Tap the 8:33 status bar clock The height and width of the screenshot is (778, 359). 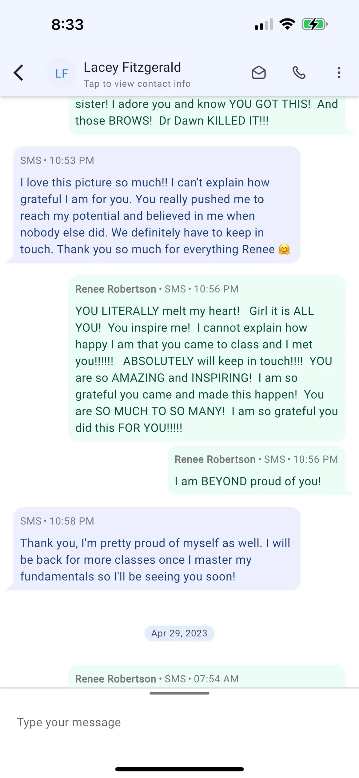click(x=67, y=25)
